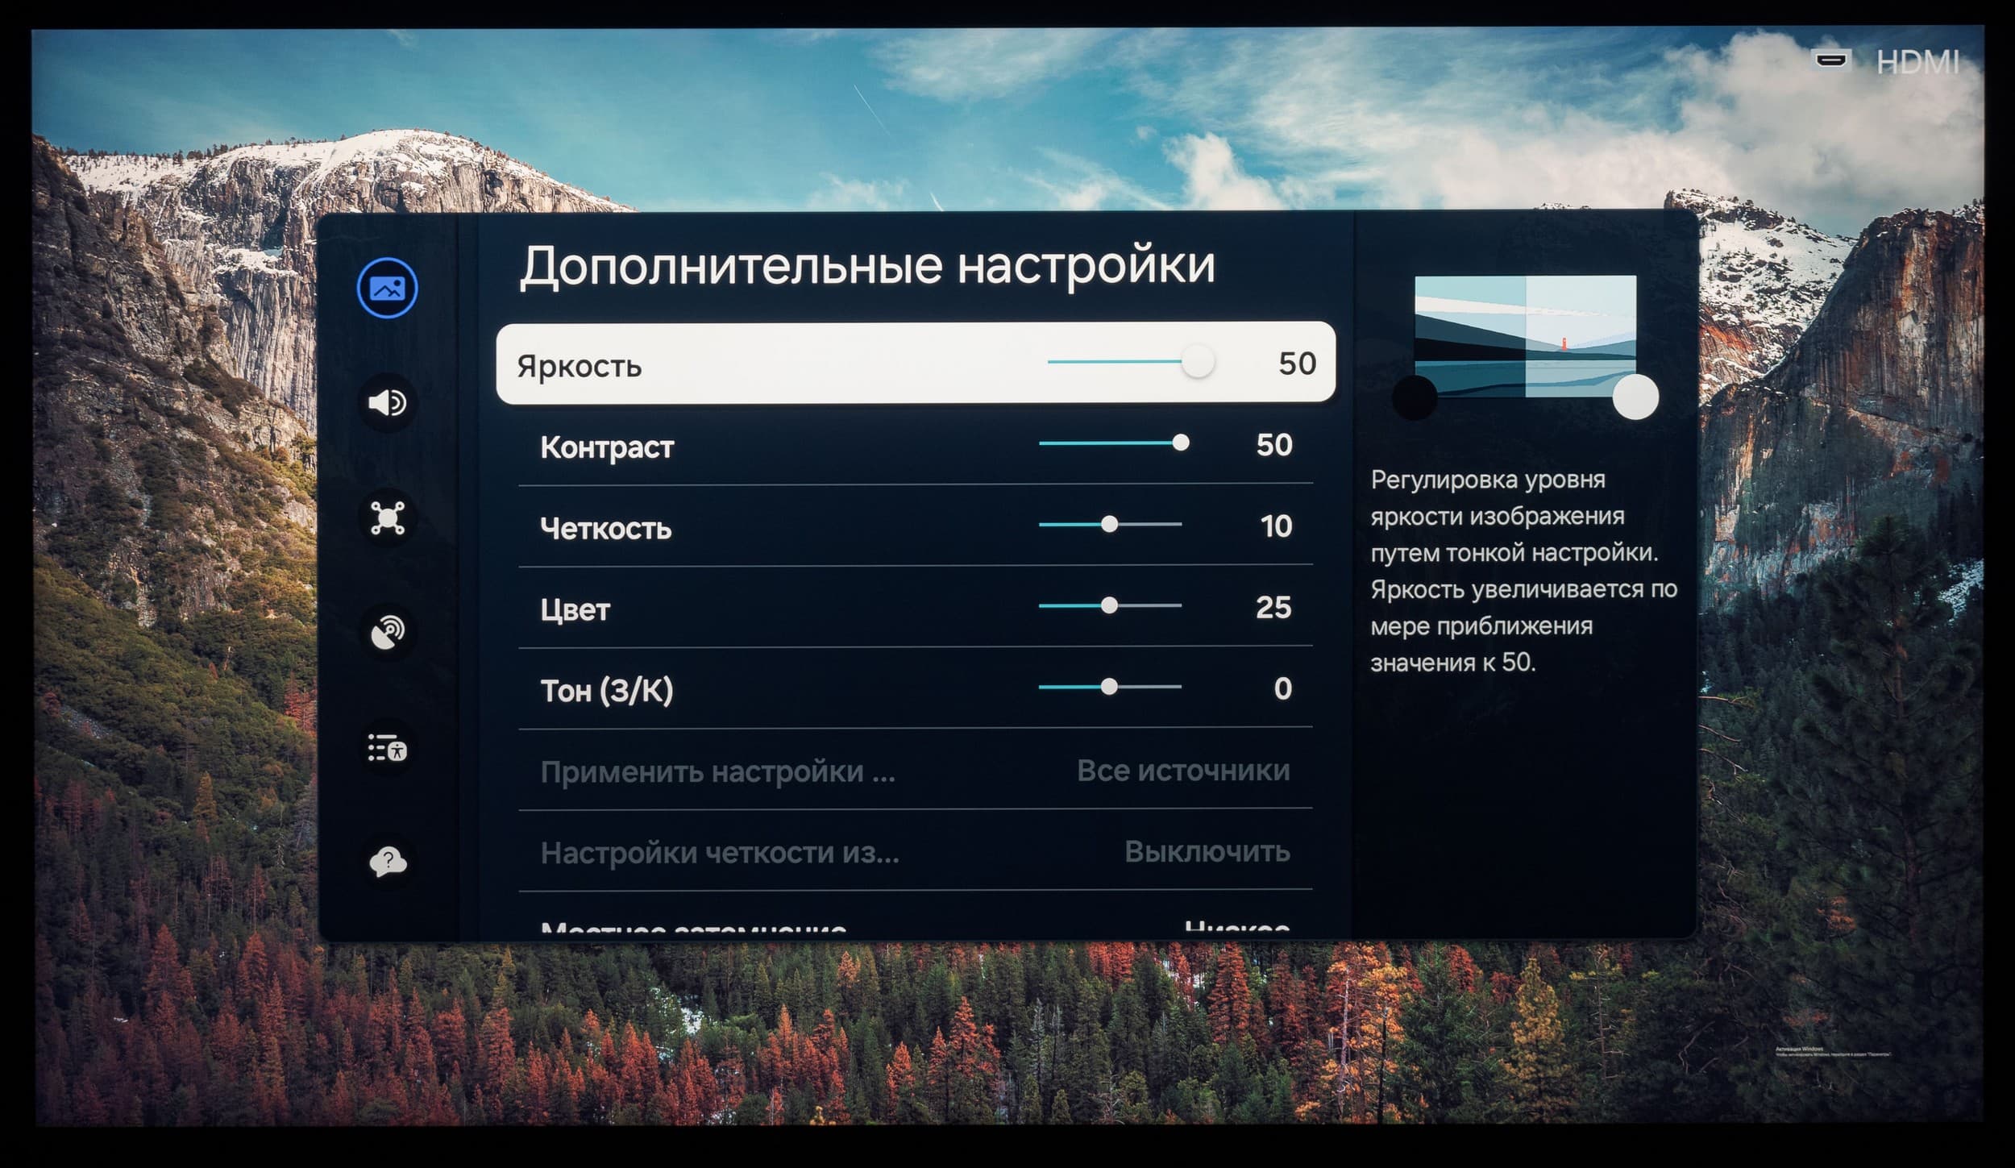
Task: Click the Цвет slider knob
Action: click(1110, 605)
